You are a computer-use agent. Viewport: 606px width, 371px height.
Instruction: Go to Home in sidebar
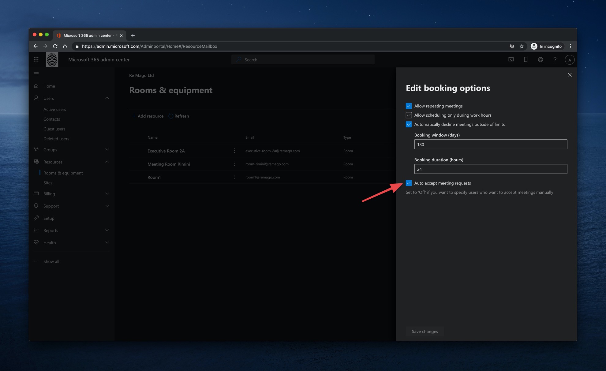point(49,86)
